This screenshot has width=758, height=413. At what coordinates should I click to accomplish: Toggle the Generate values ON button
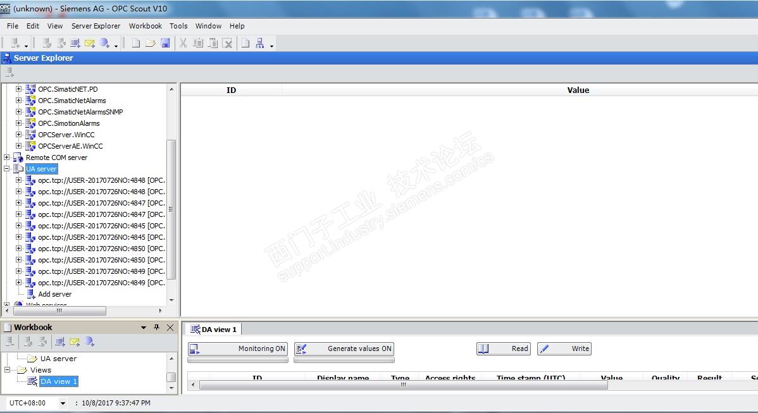(344, 348)
